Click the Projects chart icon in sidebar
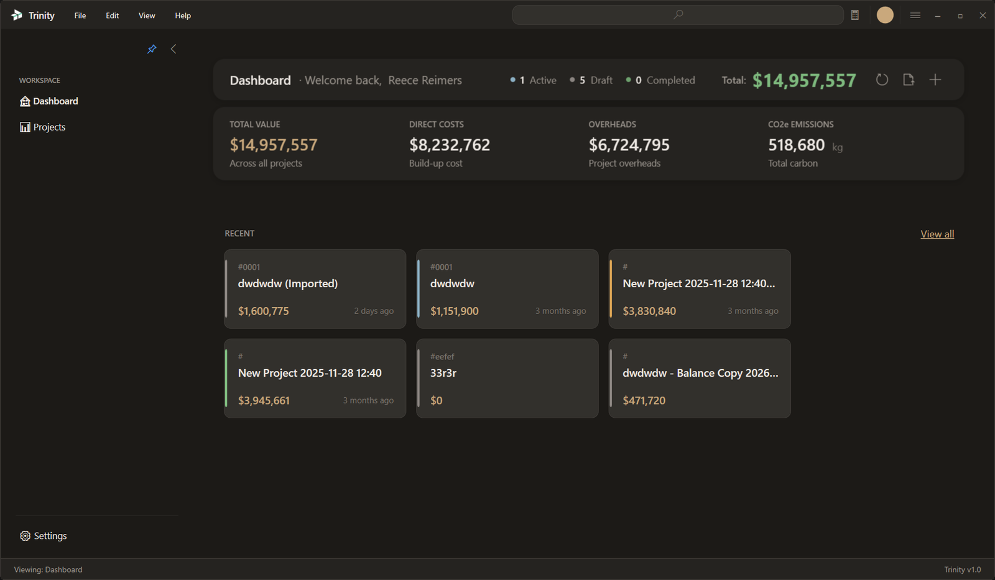The image size is (995, 580). 25,127
